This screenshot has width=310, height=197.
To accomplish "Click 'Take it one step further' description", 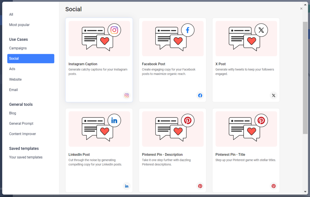I will 166,162.
